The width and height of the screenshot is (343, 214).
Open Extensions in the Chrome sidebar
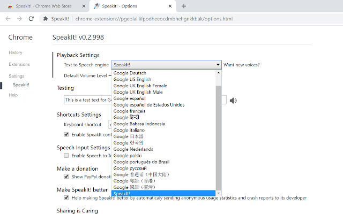pyautogui.click(x=19, y=64)
